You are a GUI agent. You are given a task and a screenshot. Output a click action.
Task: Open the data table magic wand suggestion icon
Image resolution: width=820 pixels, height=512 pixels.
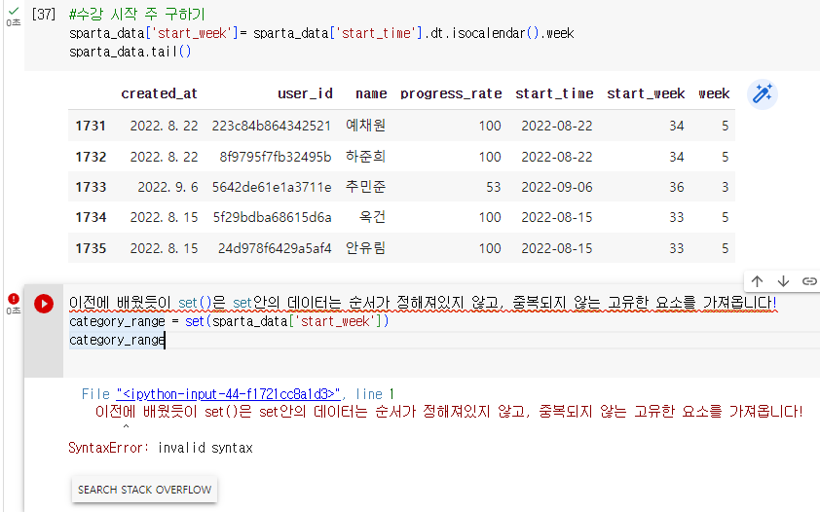(762, 94)
